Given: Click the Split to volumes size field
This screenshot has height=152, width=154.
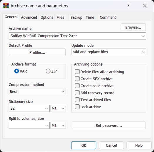Looking at the screenshot, I should tap(29, 126).
